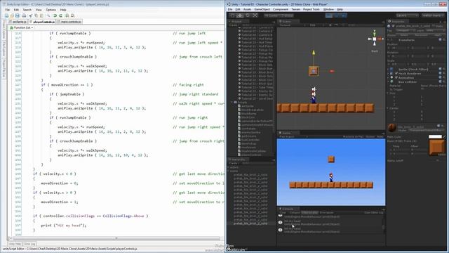The image size is (449, 253).
Task: Click the New file icon in UnityScript Editor toolbar
Action: [6, 15]
